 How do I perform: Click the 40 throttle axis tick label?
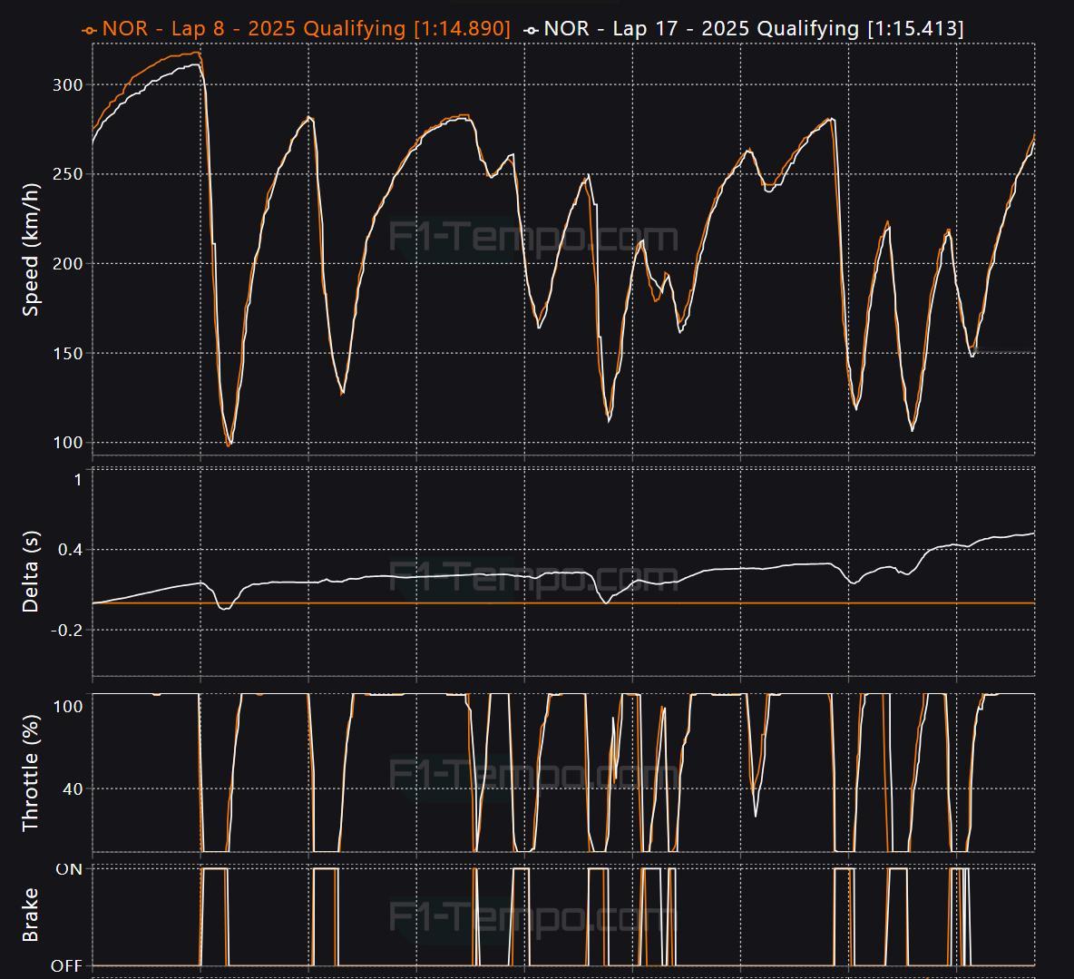(x=73, y=789)
